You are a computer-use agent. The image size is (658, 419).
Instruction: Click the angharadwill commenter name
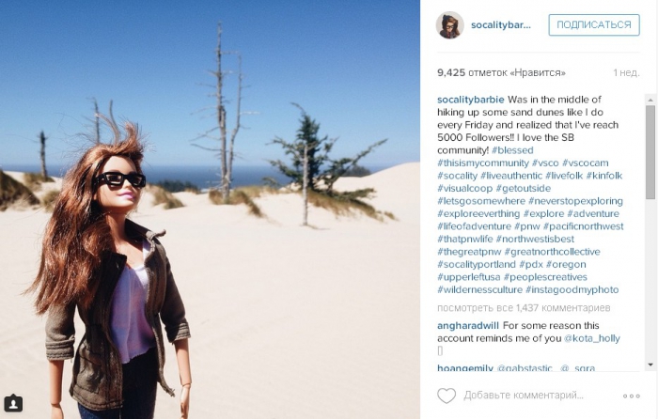(x=468, y=326)
